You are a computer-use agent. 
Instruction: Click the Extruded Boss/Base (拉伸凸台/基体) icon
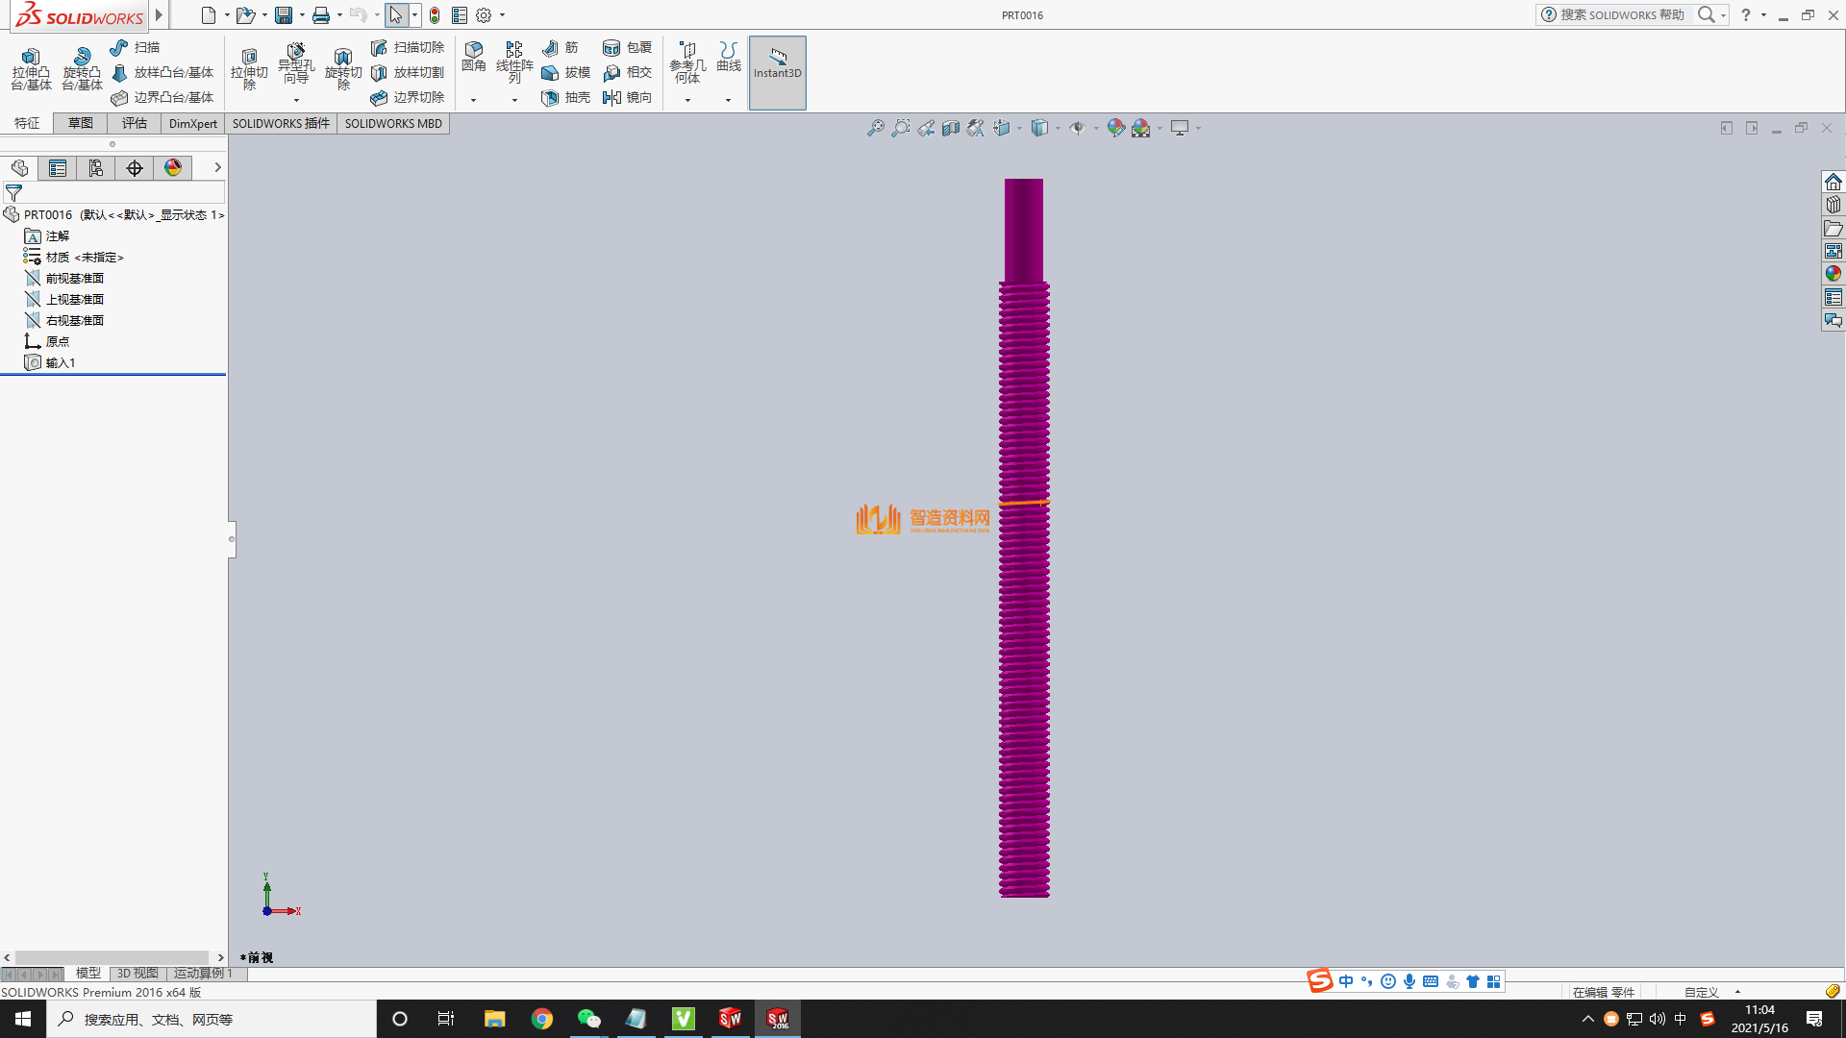point(31,58)
